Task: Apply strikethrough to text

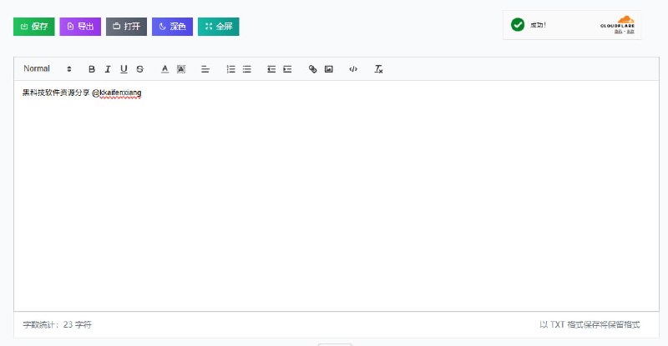Action: pyautogui.click(x=139, y=69)
